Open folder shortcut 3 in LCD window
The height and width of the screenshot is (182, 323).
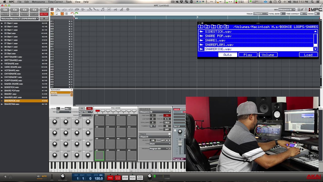pyautogui.click(x=213, y=27)
